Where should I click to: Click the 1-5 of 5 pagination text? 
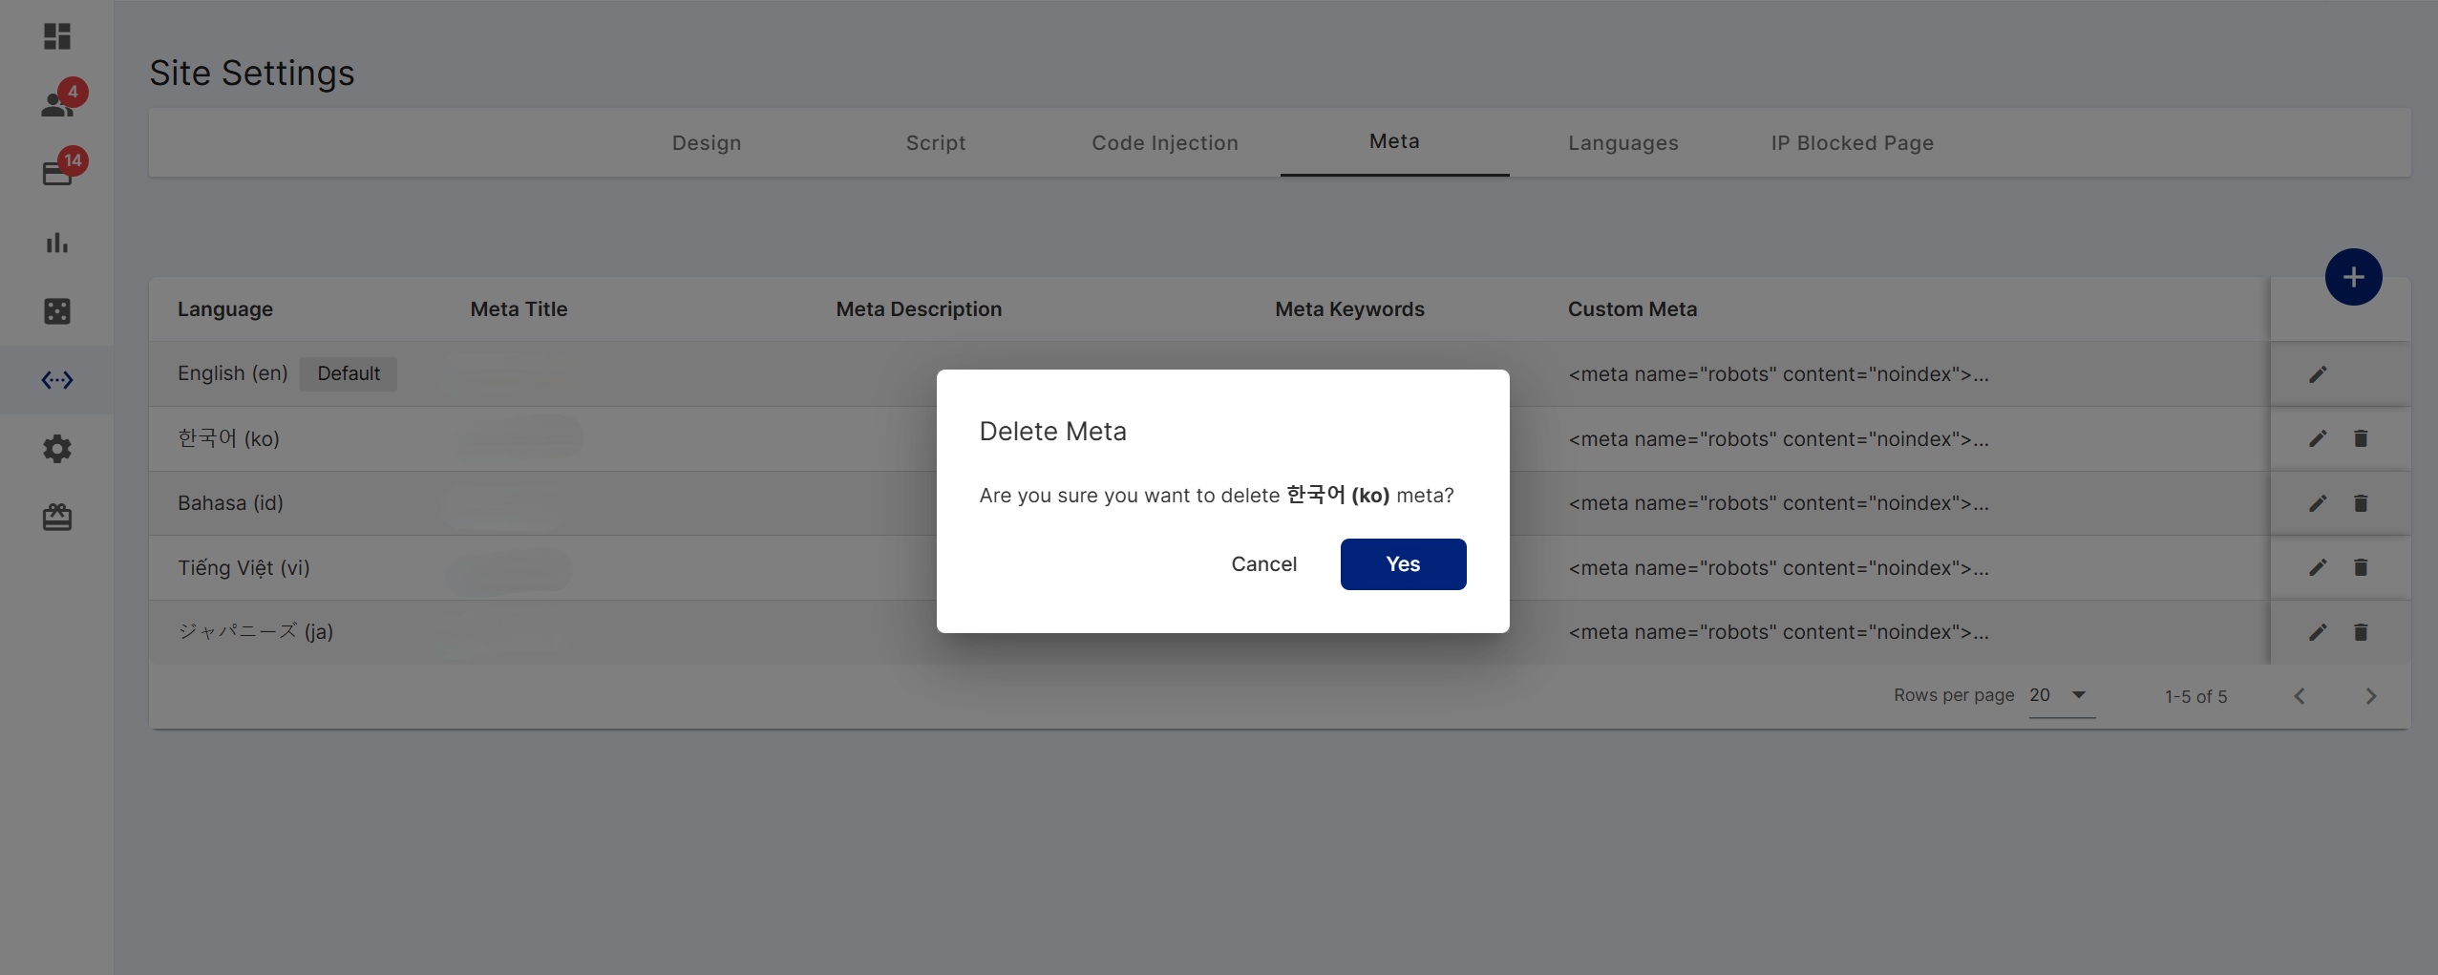coord(2195,697)
